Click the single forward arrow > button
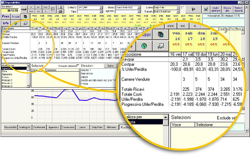The width and height of the screenshot is (250, 160). [31, 7]
